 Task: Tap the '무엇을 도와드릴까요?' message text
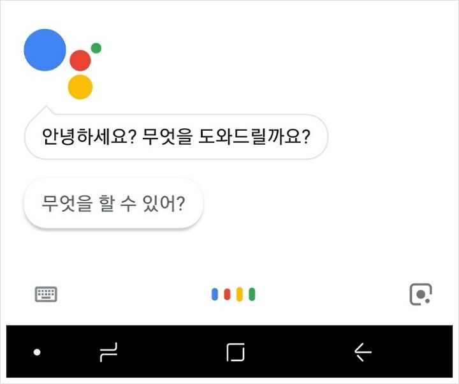coord(226,137)
